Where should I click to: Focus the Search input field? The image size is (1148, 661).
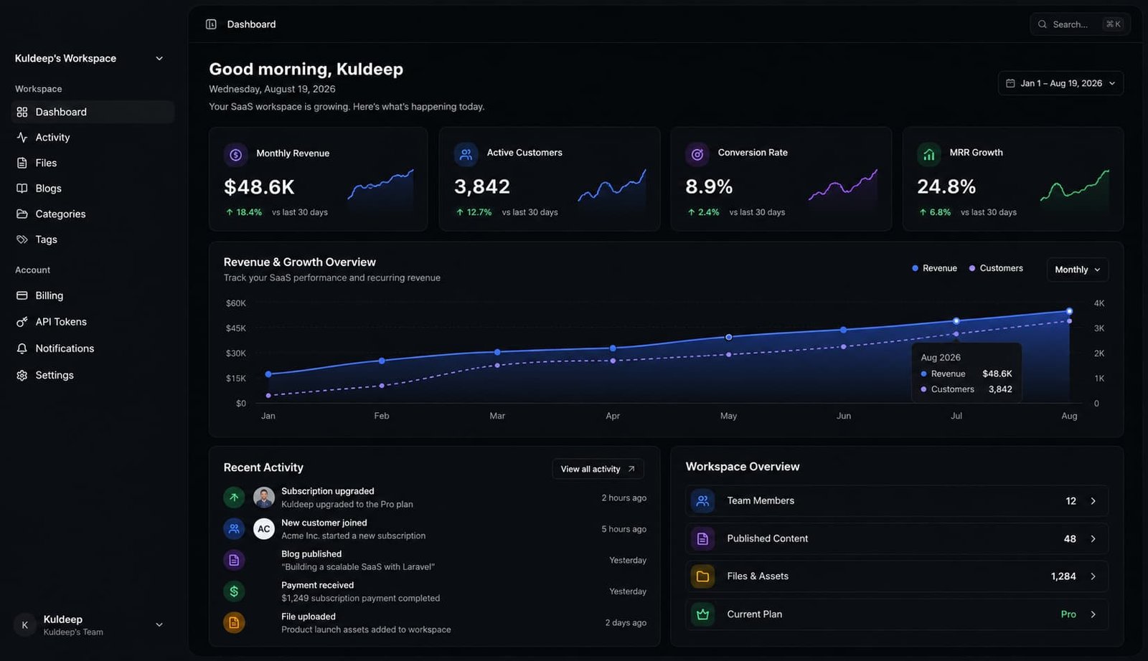(x=1081, y=24)
